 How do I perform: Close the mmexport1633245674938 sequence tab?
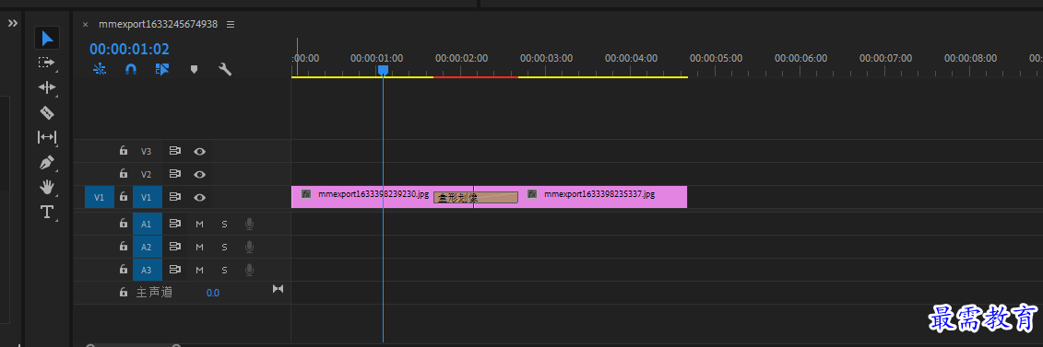(x=85, y=25)
